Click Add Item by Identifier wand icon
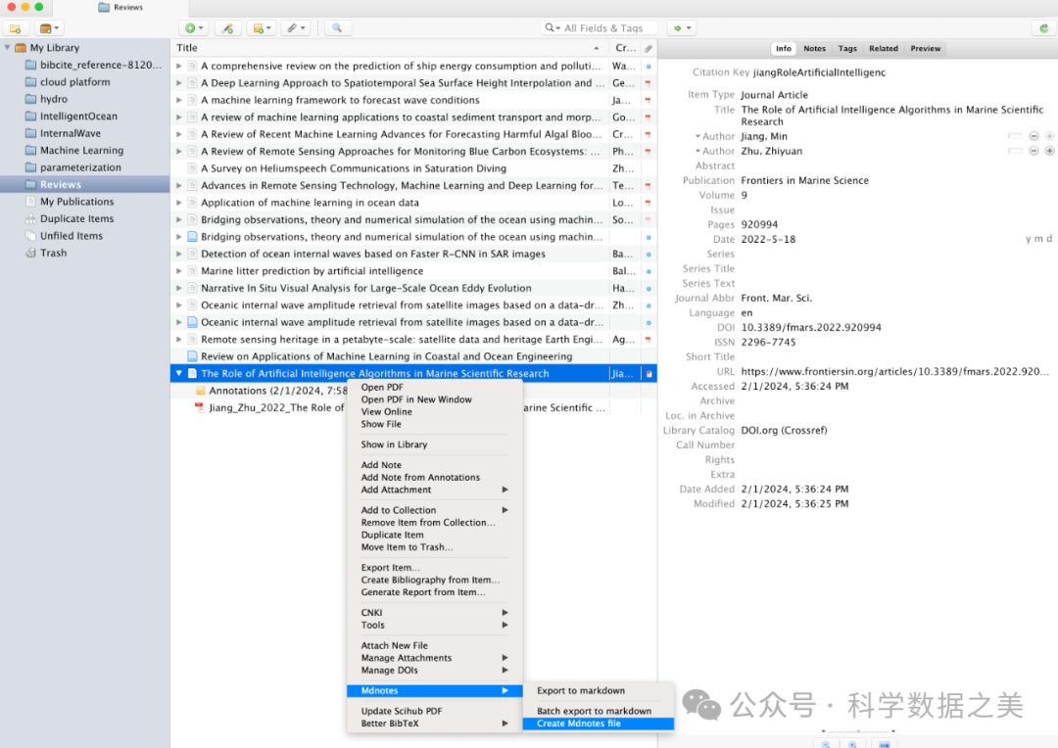The image size is (1058, 748). point(227,28)
